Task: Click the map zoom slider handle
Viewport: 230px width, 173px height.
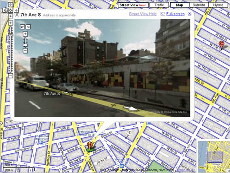Action: 11,35
